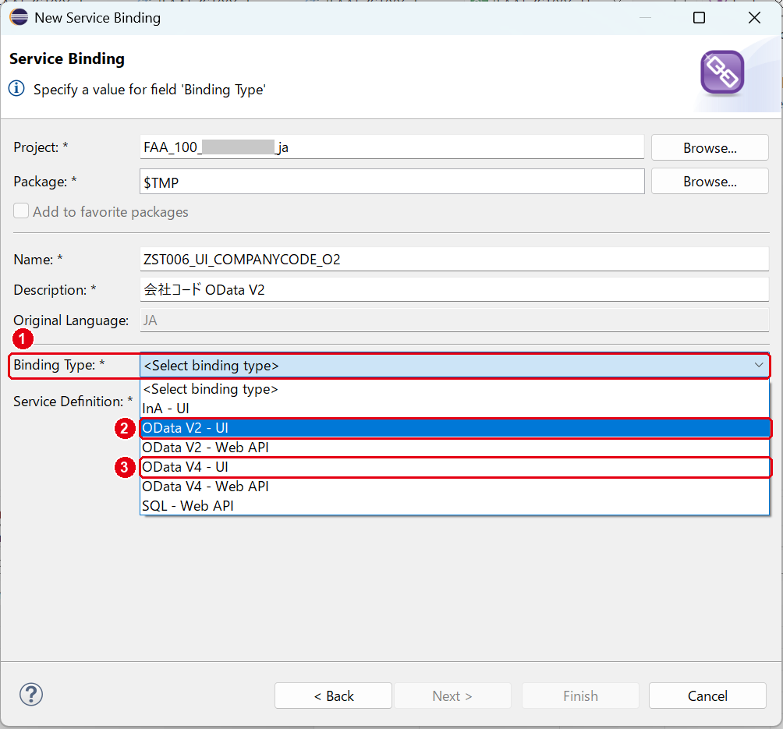This screenshot has width=783, height=729.
Task: Click the Package field containing $TMP
Action: point(392,181)
